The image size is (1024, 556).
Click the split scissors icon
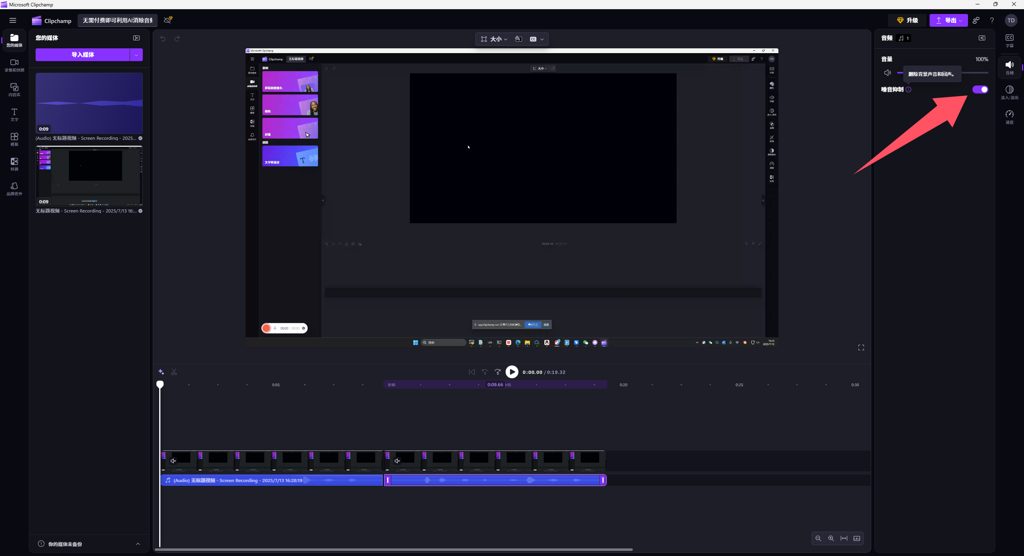[x=174, y=372]
